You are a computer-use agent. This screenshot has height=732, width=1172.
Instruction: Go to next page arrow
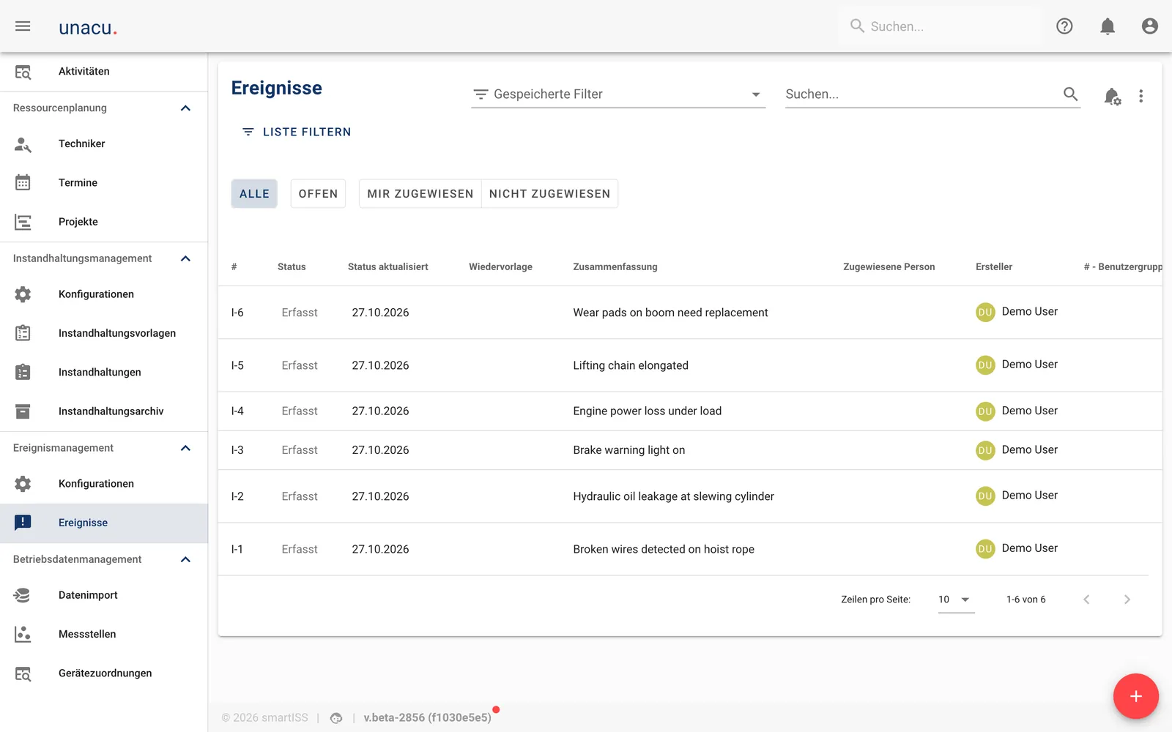1127,600
